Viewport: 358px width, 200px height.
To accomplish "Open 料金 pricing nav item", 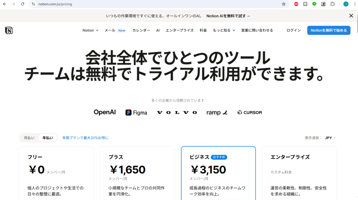I will tap(203, 30).
